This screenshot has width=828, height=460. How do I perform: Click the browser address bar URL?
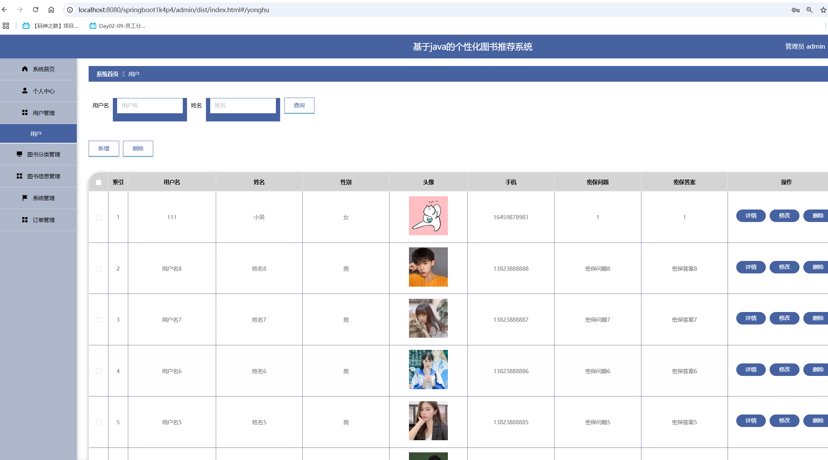pos(174,10)
